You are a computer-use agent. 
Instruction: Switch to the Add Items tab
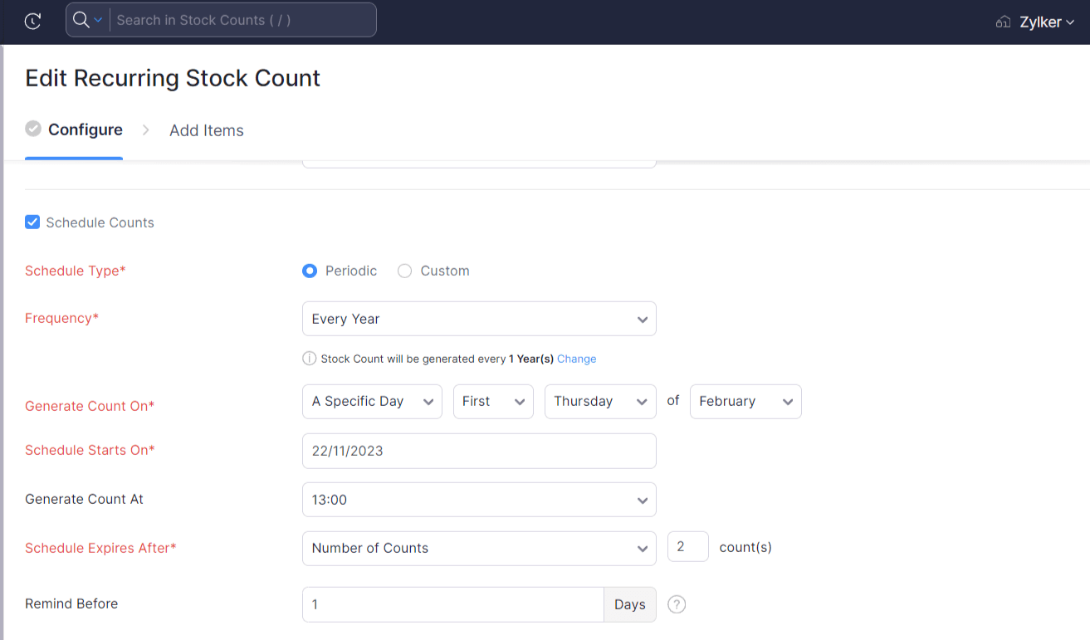[x=206, y=130]
